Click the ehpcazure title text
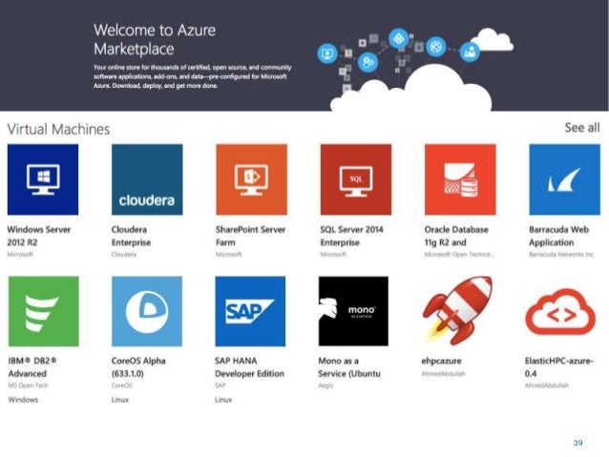Screen dimensions: 609x457 point(442,361)
